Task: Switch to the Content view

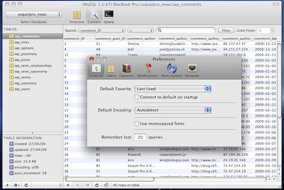Action: [x=94, y=17]
